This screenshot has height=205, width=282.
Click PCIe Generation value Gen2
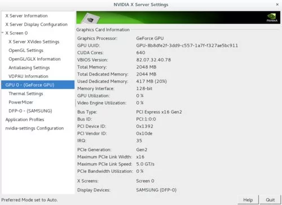[x=142, y=150]
